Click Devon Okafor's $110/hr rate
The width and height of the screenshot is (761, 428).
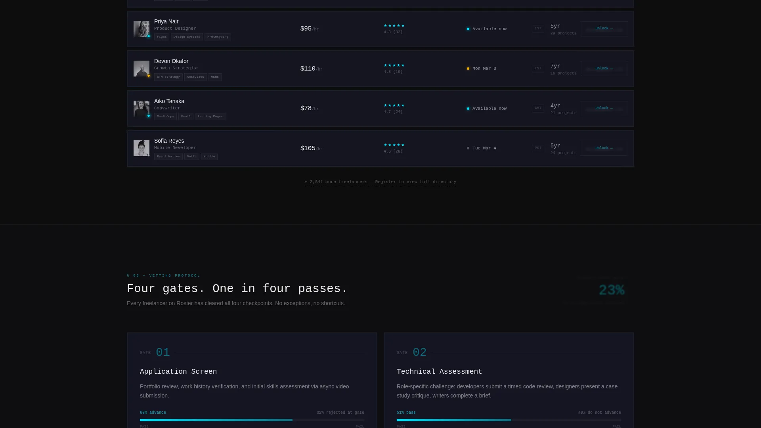click(312, 69)
